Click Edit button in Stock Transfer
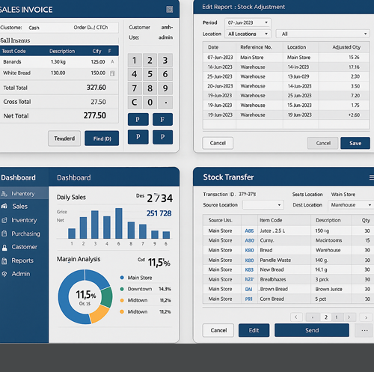This screenshot has width=374, height=372. 254,330
